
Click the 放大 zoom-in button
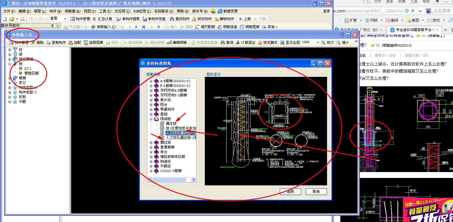coord(328,42)
